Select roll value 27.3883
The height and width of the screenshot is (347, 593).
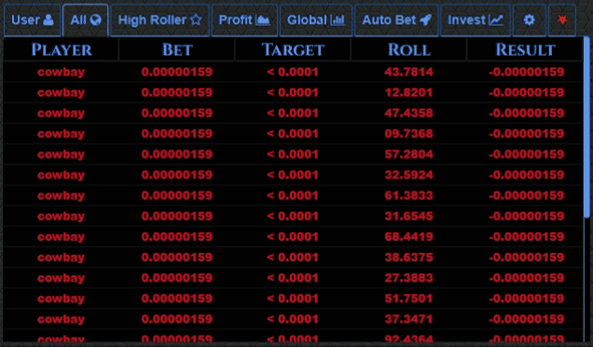click(x=408, y=278)
